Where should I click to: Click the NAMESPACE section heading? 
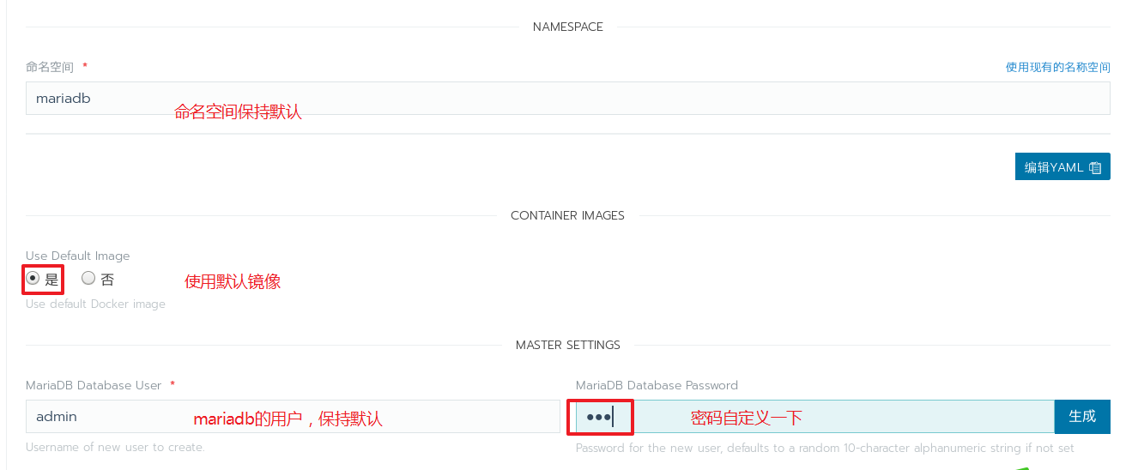(568, 27)
